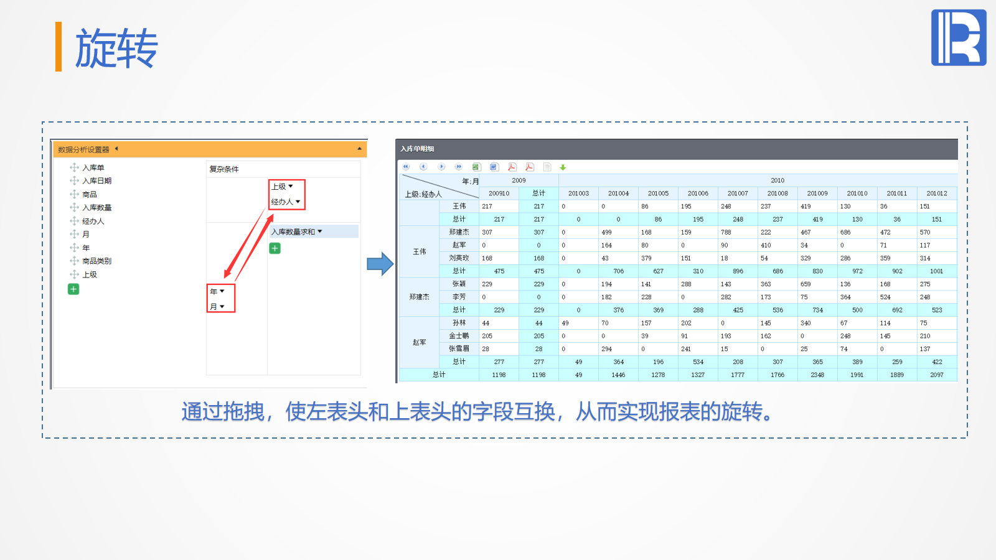Click the grand total cell 1446

point(618,375)
